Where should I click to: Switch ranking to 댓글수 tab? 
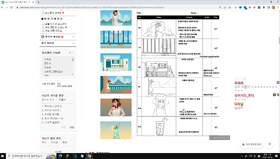[x=62, y=100]
